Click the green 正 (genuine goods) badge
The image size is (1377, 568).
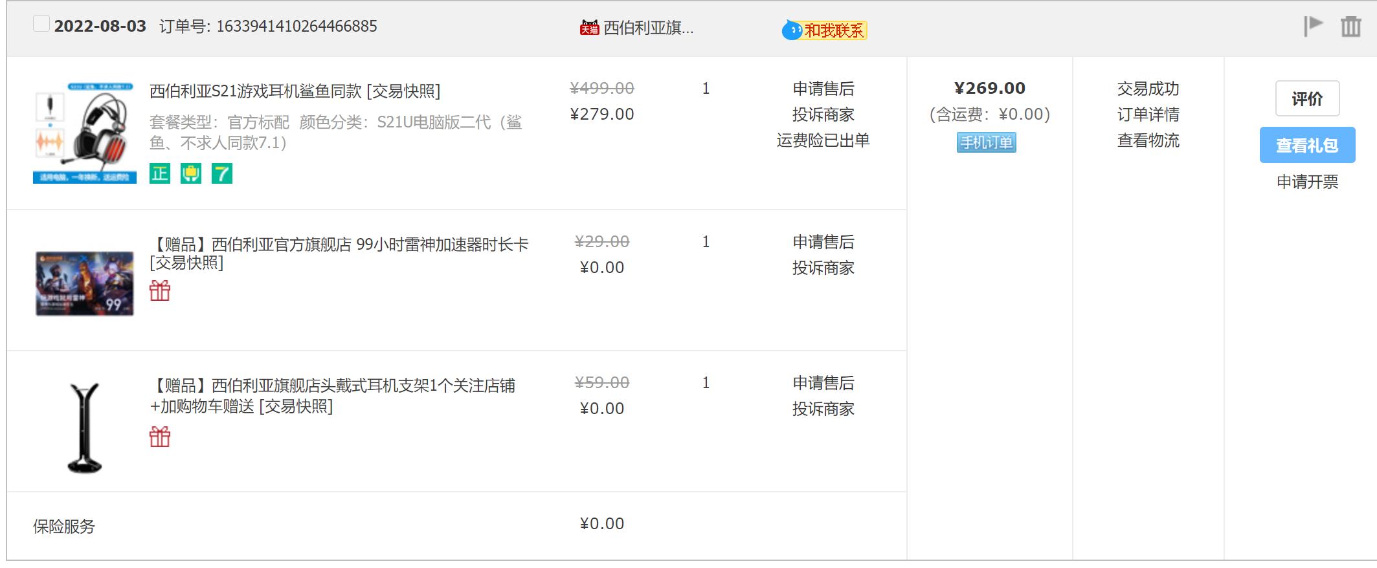[x=160, y=173]
